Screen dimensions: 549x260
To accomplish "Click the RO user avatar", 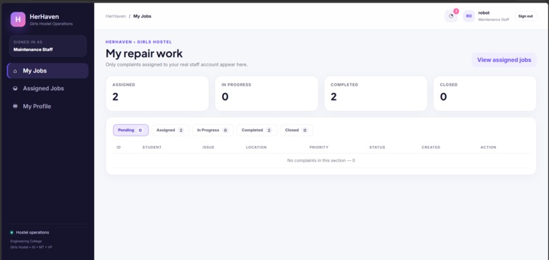I will pyautogui.click(x=469, y=16).
